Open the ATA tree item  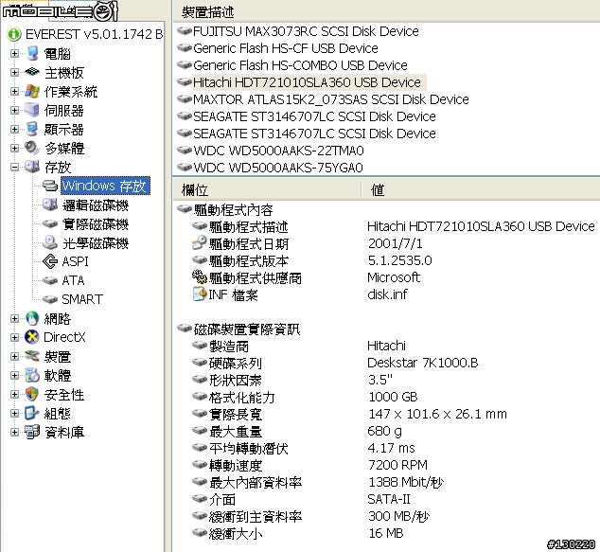pyautogui.click(x=73, y=280)
